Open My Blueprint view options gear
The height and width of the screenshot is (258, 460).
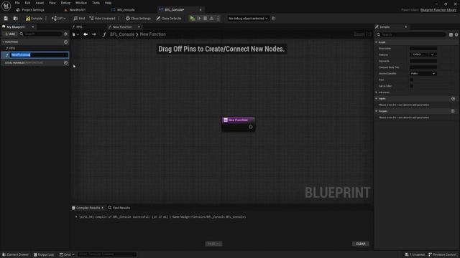click(x=65, y=34)
